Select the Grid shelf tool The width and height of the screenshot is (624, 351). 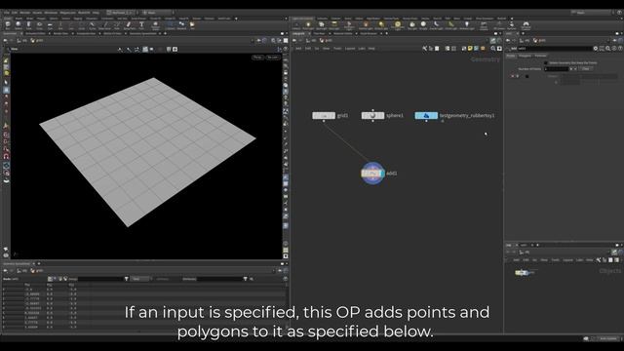[50, 25]
